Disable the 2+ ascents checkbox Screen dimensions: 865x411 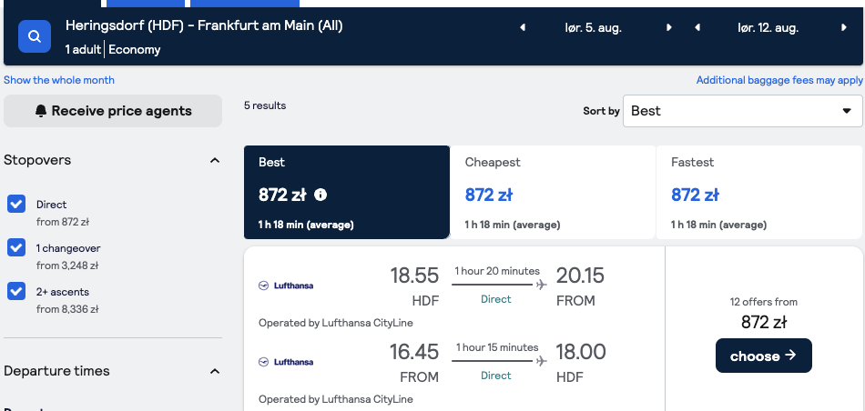pos(16,291)
